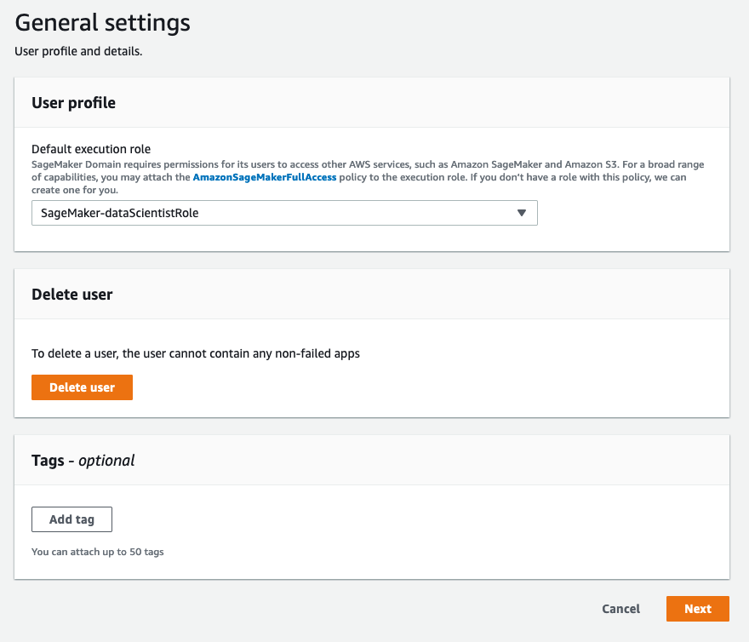Cancel the general settings changes

pos(620,609)
